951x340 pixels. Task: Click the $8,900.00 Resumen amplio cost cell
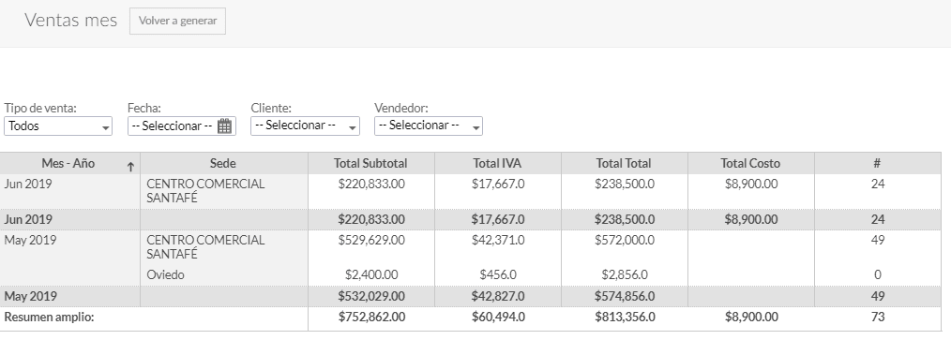coord(751,317)
